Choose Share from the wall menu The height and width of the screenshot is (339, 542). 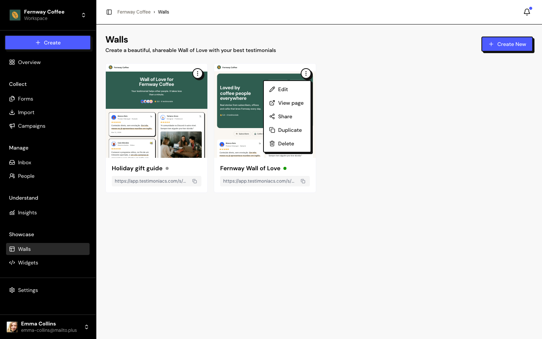click(287, 116)
